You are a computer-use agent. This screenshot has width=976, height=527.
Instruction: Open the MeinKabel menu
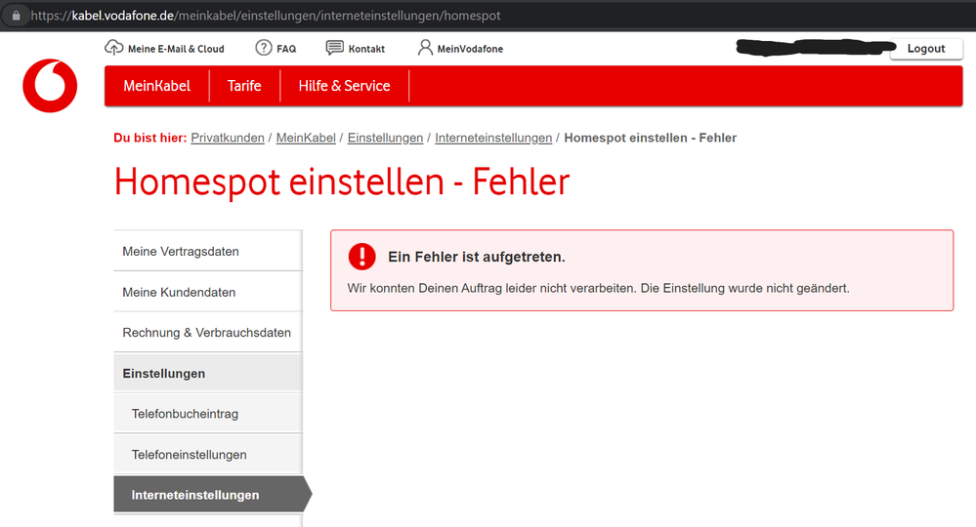pos(157,86)
